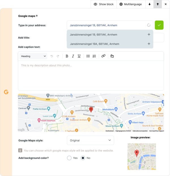Open the Heading style dropdown
The width and height of the screenshot is (170, 176).
[33, 56]
